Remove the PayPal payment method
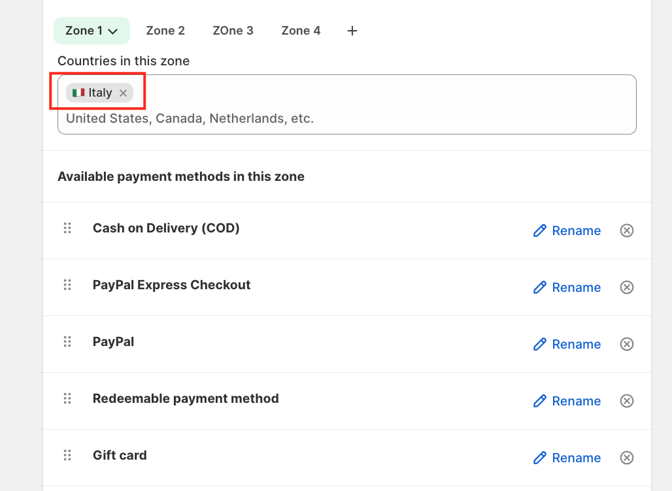The image size is (672, 491). [x=626, y=344]
